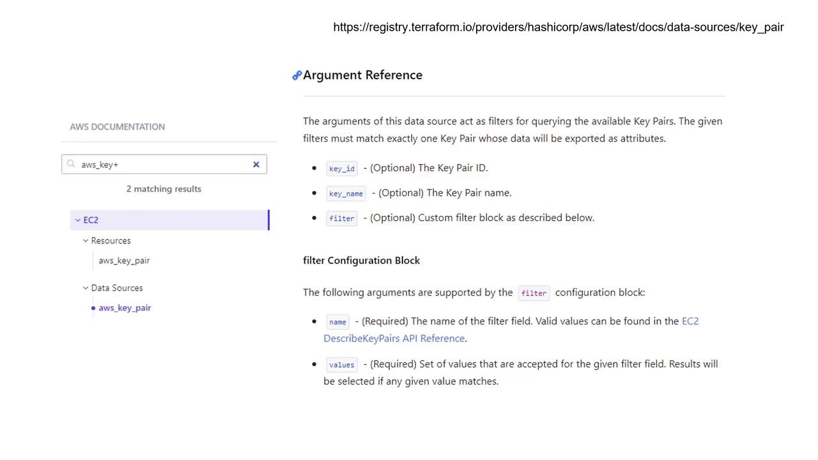
Task: Click the name code label
Action: (x=337, y=322)
